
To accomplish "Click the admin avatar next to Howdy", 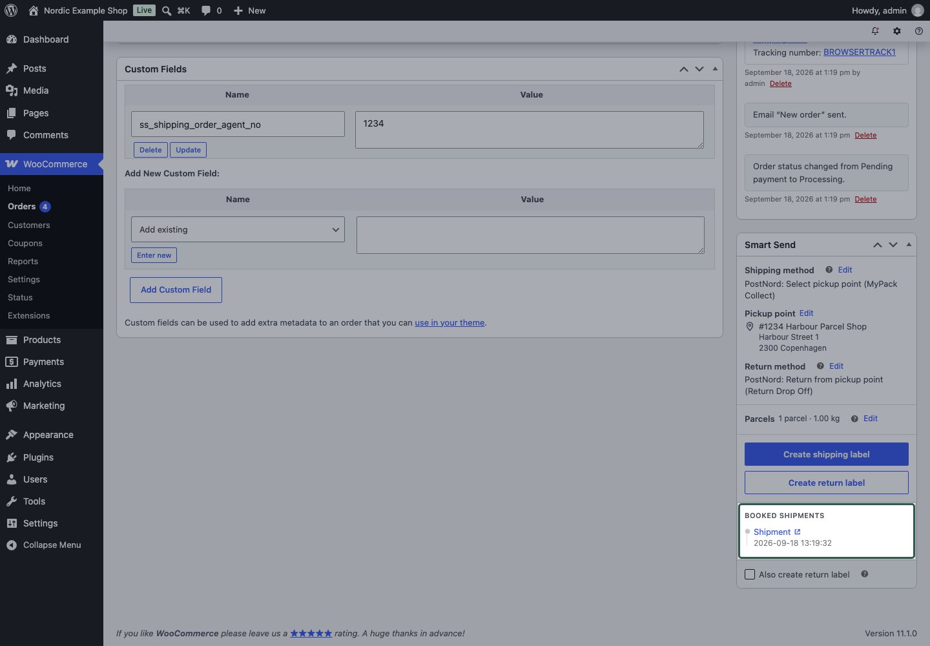I will [918, 10].
